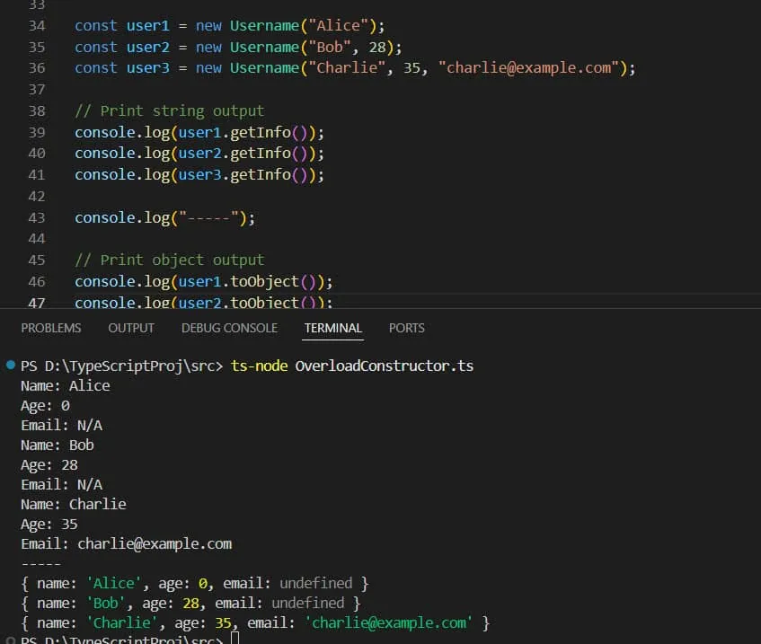Click line number 43 in the gutter
Screen dimensions: 761x644
point(37,217)
